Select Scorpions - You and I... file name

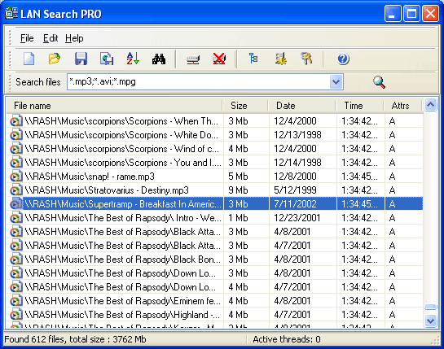(x=123, y=163)
